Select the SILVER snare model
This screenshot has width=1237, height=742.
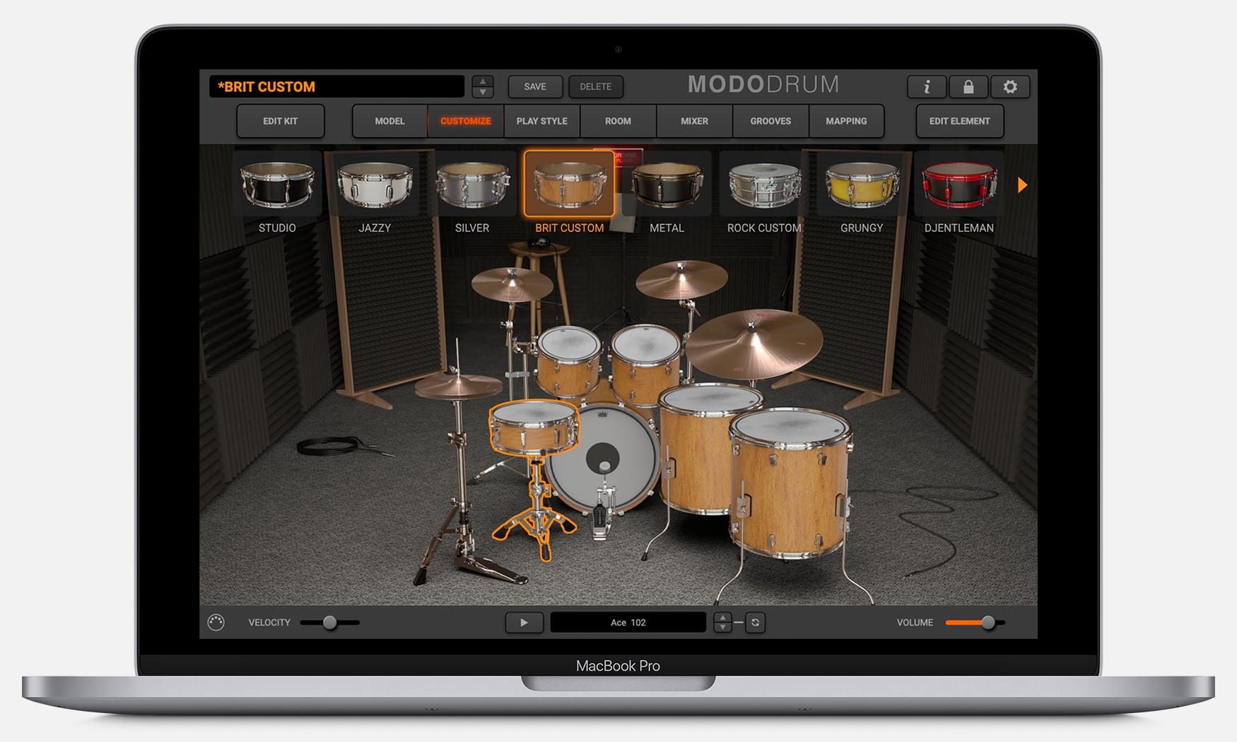(473, 182)
